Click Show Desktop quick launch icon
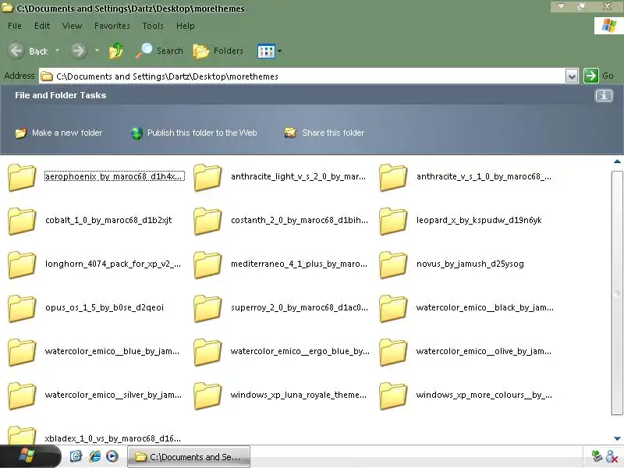 [76, 456]
